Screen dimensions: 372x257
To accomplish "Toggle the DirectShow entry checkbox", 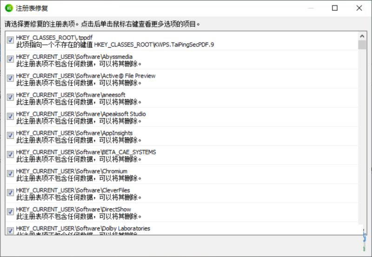I will pyautogui.click(x=10, y=212).
